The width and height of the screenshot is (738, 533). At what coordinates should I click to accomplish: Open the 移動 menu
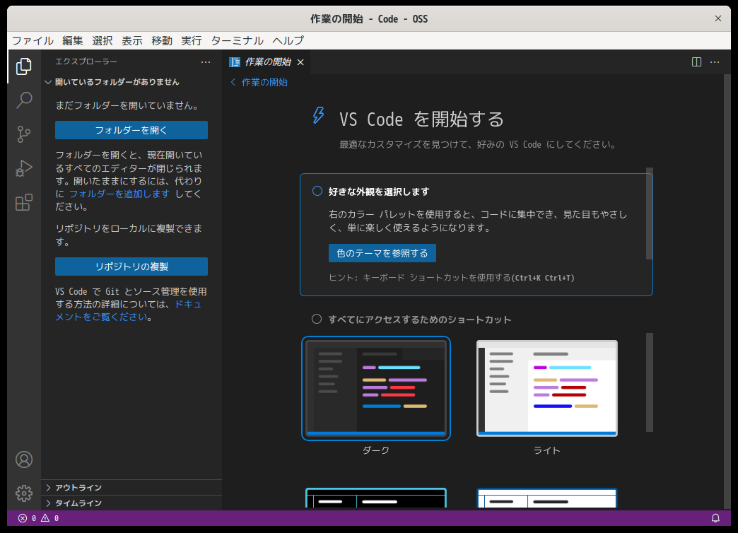(x=161, y=40)
